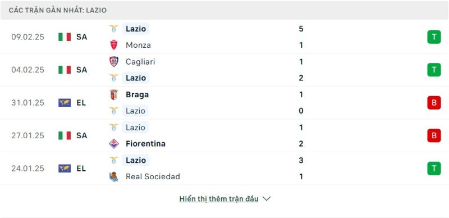Click green T badge for Real Sociedad match
This screenshot has height=218, width=449.
434,169
